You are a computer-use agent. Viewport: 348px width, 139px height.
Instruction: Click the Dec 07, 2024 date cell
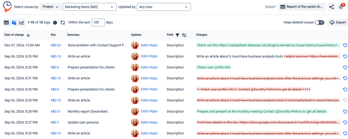point(22,45)
